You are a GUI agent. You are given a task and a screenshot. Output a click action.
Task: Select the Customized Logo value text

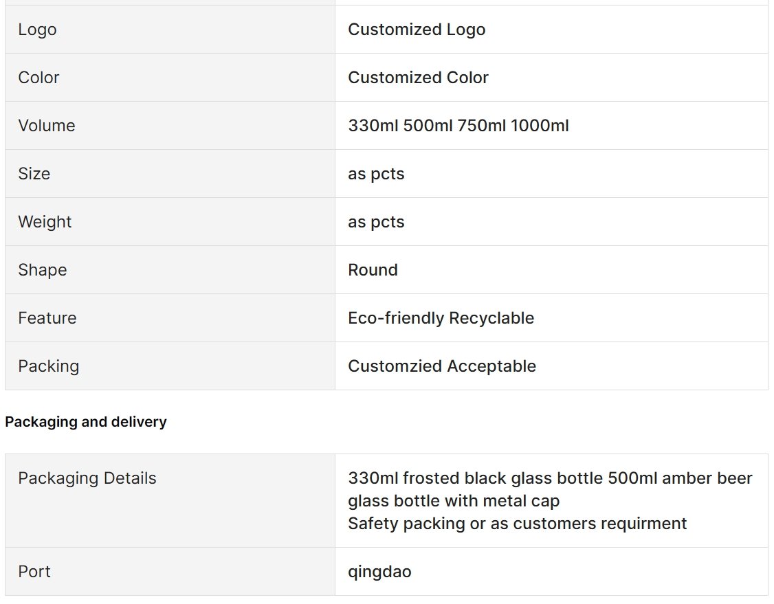click(417, 30)
